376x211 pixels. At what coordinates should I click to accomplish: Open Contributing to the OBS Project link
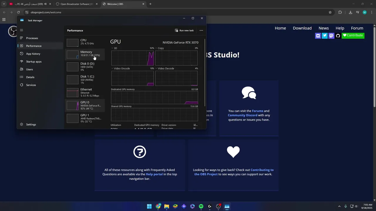(x=234, y=172)
